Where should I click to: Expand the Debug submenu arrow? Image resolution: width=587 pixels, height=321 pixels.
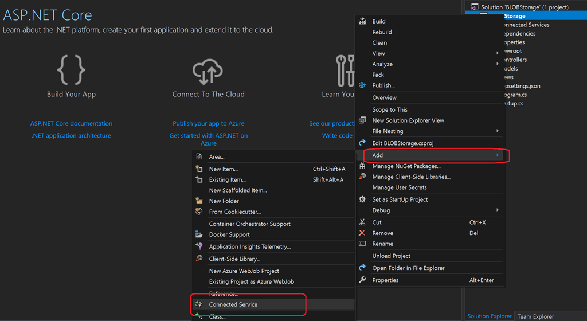(x=497, y=210)
